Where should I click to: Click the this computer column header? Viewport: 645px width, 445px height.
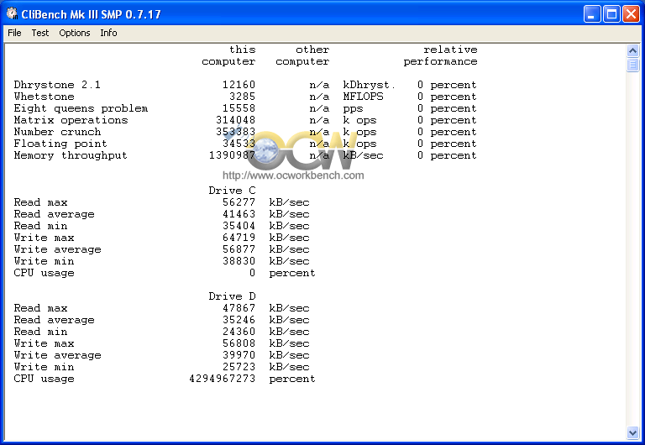(x=228, y=55)
